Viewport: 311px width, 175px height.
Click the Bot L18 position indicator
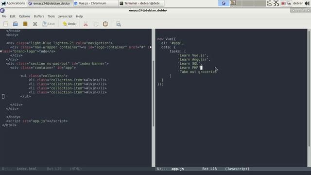pos(209,169)
